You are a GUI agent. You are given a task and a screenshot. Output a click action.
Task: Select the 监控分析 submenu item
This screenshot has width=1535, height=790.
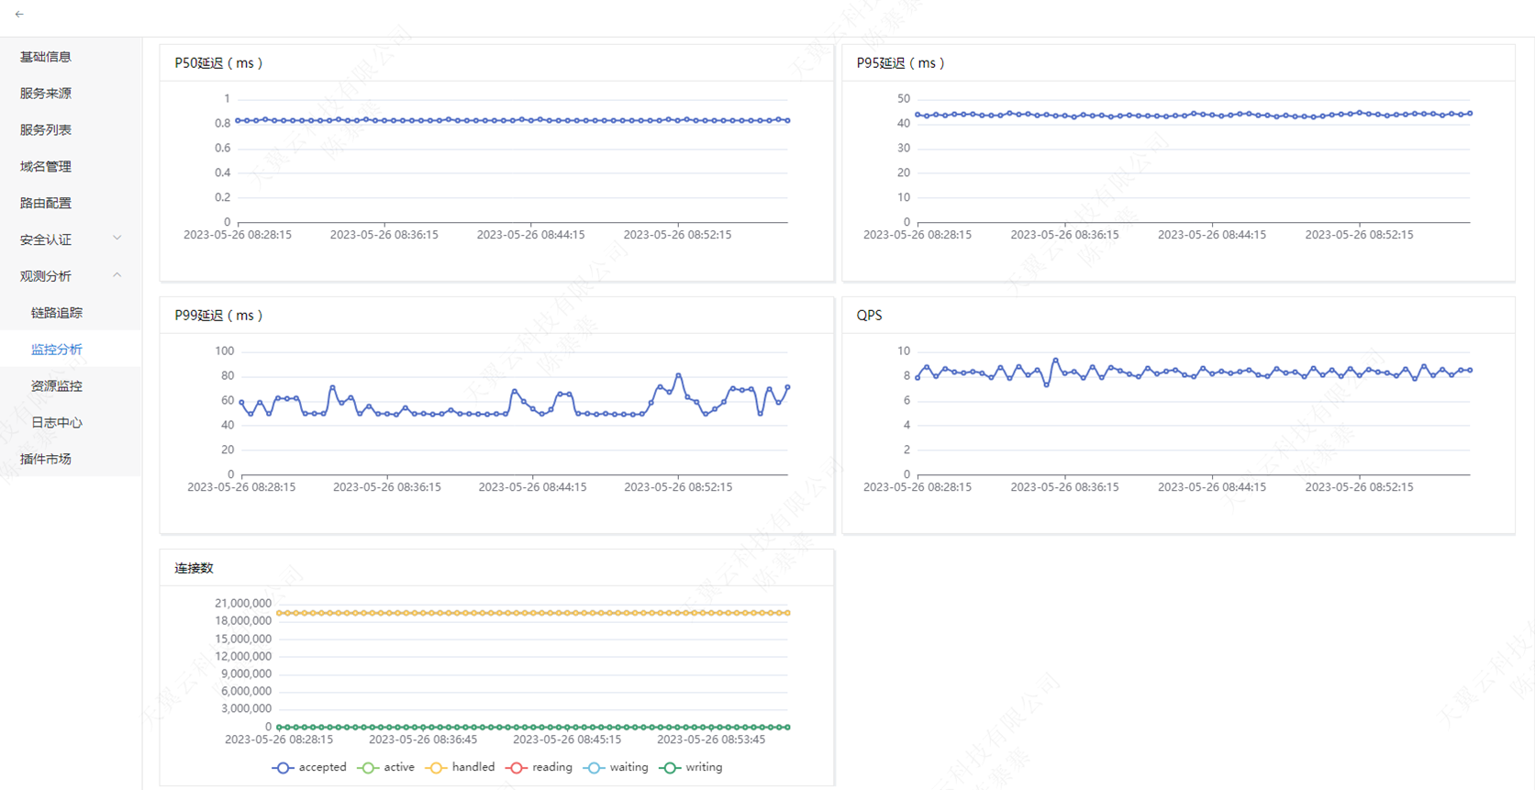57,350
